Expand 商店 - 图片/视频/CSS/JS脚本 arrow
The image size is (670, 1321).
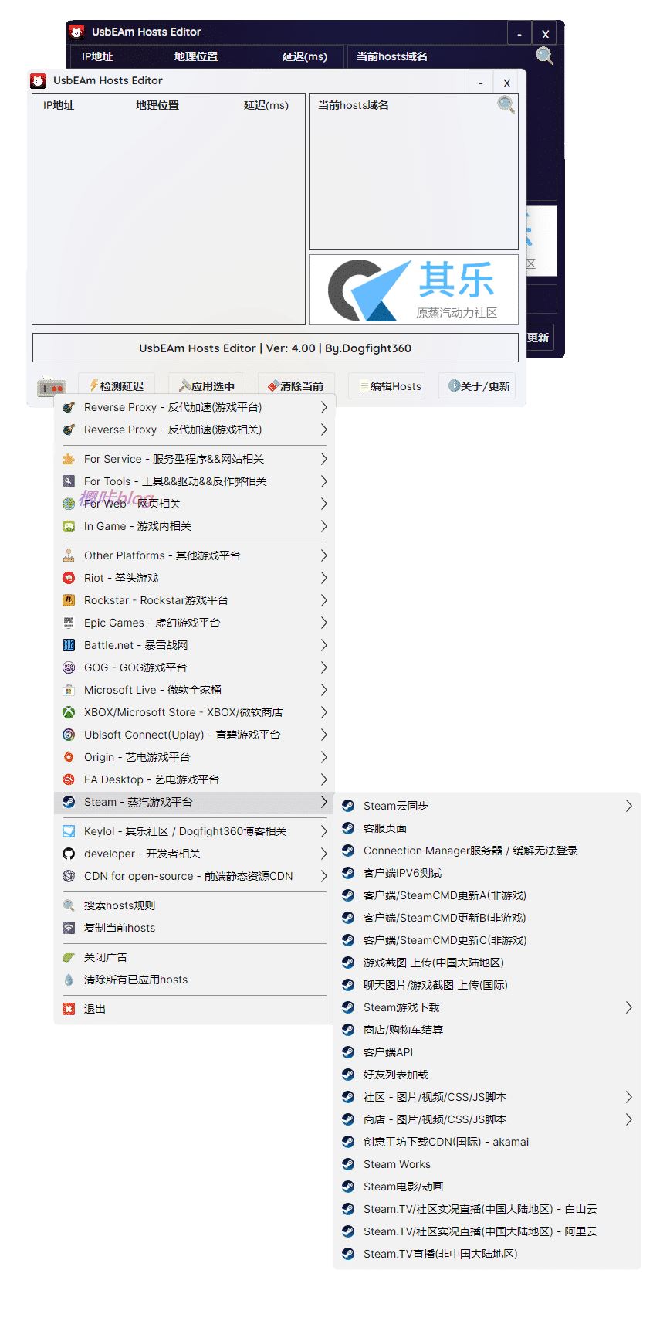coord(629,1119)
